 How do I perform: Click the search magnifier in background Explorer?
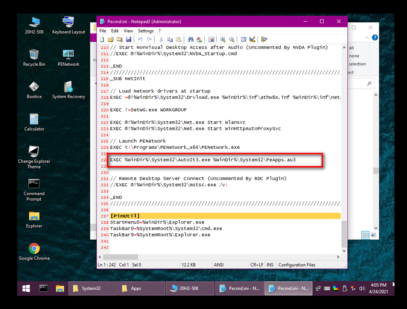[369, 83]
